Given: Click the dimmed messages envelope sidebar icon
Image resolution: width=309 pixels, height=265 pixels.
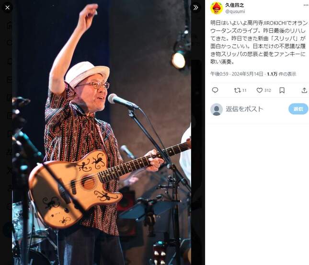Looking at the screenshot, I should click(9, 80).
